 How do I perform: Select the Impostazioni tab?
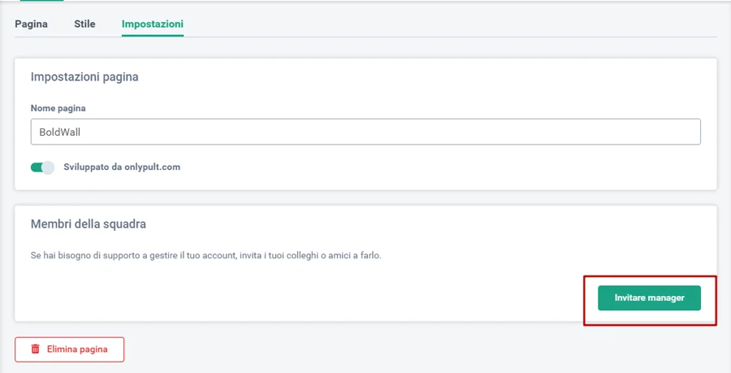(x=153, y=24)
